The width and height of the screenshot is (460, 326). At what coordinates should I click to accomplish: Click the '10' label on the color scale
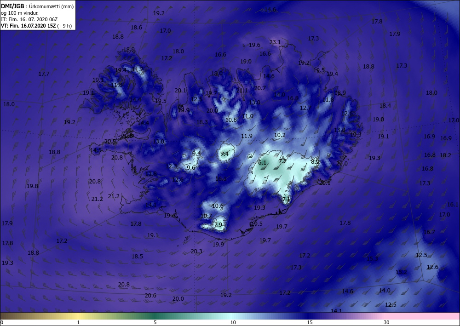(x=233, y=322)
